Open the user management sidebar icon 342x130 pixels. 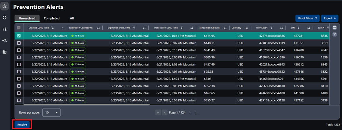(4, 41)
